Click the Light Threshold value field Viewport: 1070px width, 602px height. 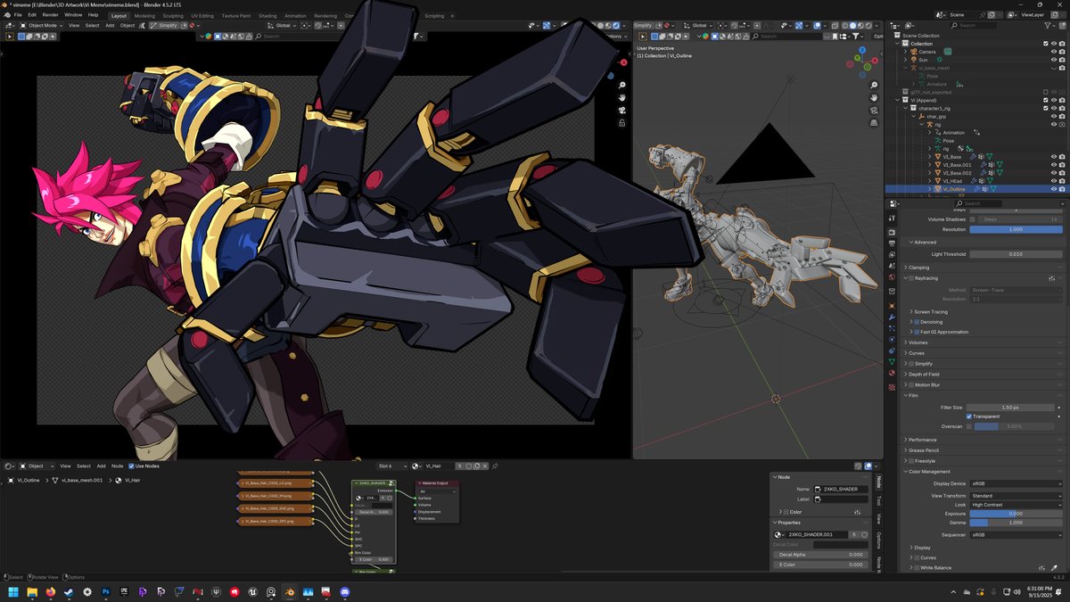[1017, 254]
